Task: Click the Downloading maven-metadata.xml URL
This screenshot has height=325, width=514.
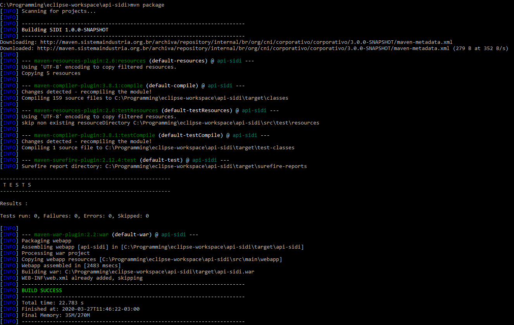Action: (x=246, y=42)
